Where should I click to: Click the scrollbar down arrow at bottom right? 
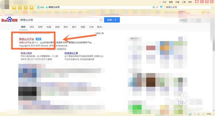click(214, 110)
